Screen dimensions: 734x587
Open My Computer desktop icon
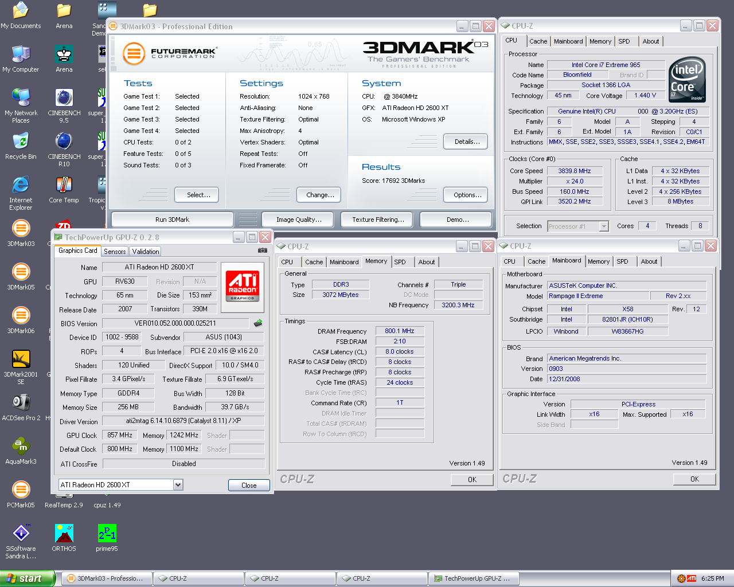21,58
